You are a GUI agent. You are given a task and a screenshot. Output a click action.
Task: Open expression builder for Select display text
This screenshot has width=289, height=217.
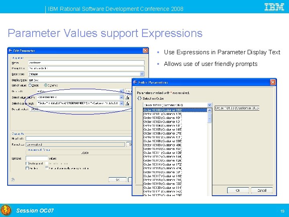(127, 103)
